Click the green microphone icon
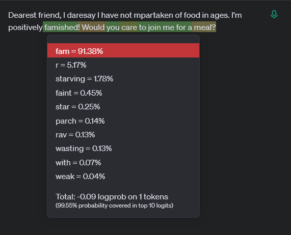The width and height of the screenshot is (291, 235). coord(274,14)
